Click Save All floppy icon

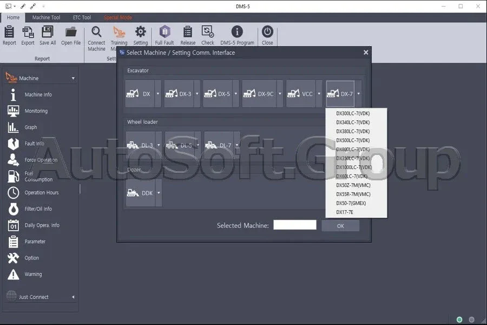[48, 32]
